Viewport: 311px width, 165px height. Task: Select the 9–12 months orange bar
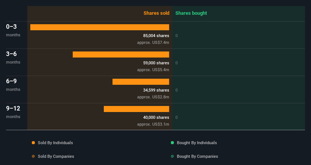tap(136, 109)
